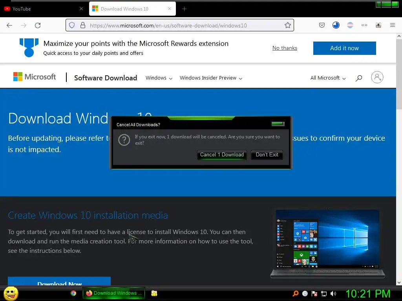This screenshot has height=301, width=402.
Task: Click the white face tray icon
Action: click(305, 294)
